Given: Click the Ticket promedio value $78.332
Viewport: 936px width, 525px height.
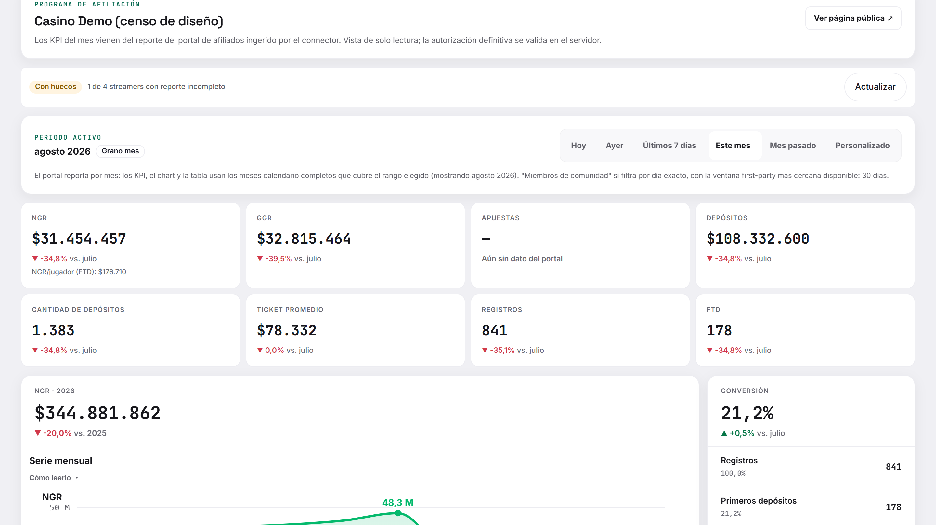Looking at the screenshot, I should [x=287, y=330].
